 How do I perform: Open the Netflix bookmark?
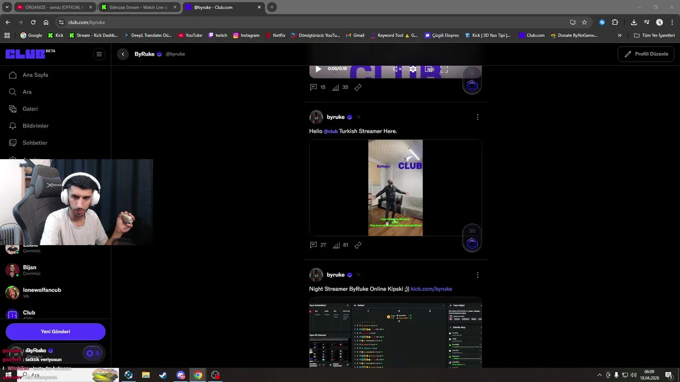click(x=275, y=36)
